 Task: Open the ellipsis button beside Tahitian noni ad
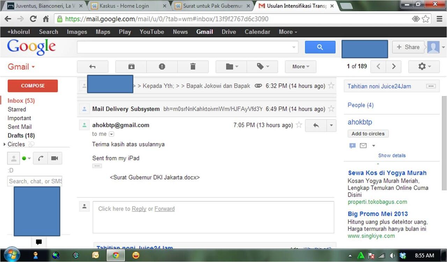[x=431, y=86]
